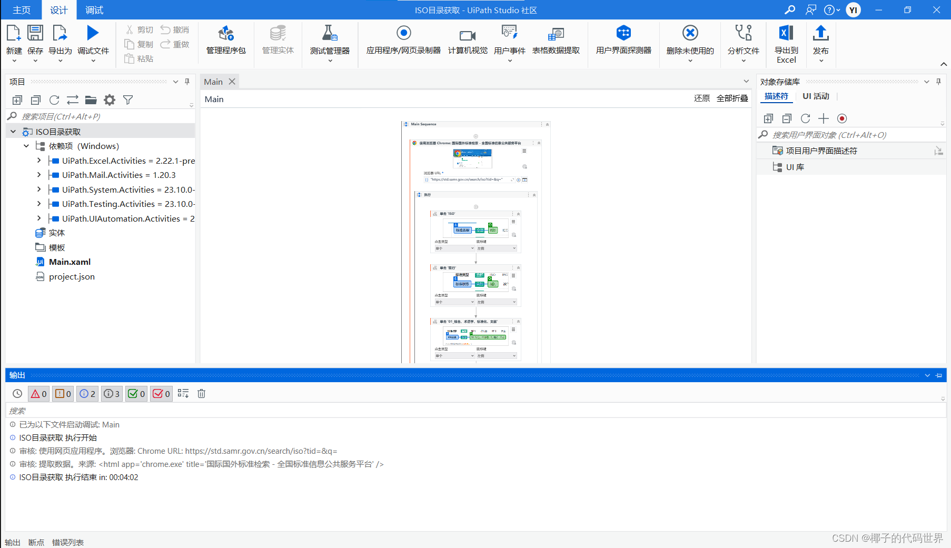
Task: Open 管理程序包 (Manage Packages)
Action: (x=226, y=40)
